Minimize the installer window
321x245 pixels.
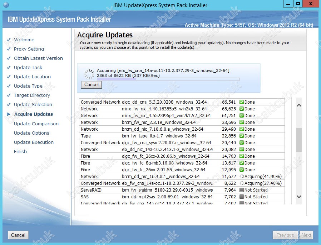tap(288, 4)
